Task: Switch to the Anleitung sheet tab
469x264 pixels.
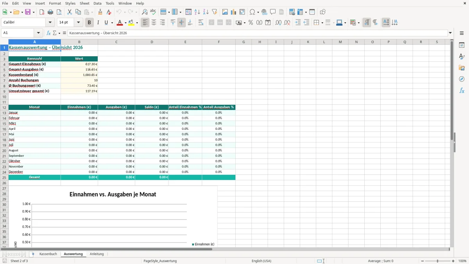Action: pyautogui.click(x=97, y=254)
